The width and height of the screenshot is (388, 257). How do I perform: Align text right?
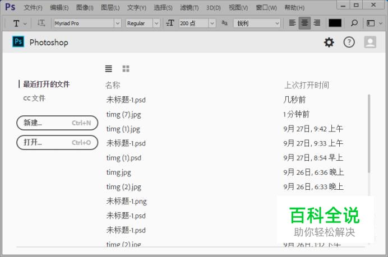(317, 23)
